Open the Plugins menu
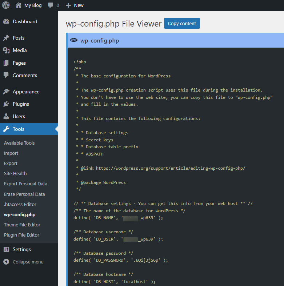This screenshot has height=286, width=284. [x=21, y=104]
